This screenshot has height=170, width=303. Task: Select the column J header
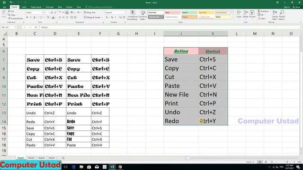pyautogui.click(x=181, y=34)
